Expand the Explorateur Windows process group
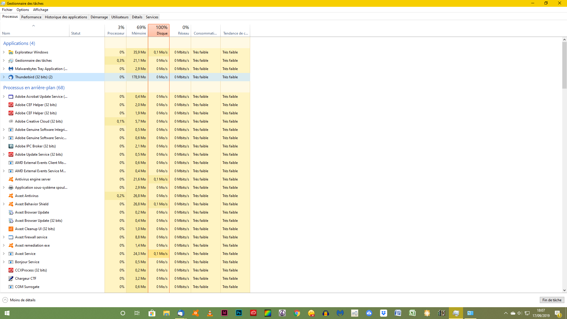The image size is (567, 319). [x=4, y=52]
